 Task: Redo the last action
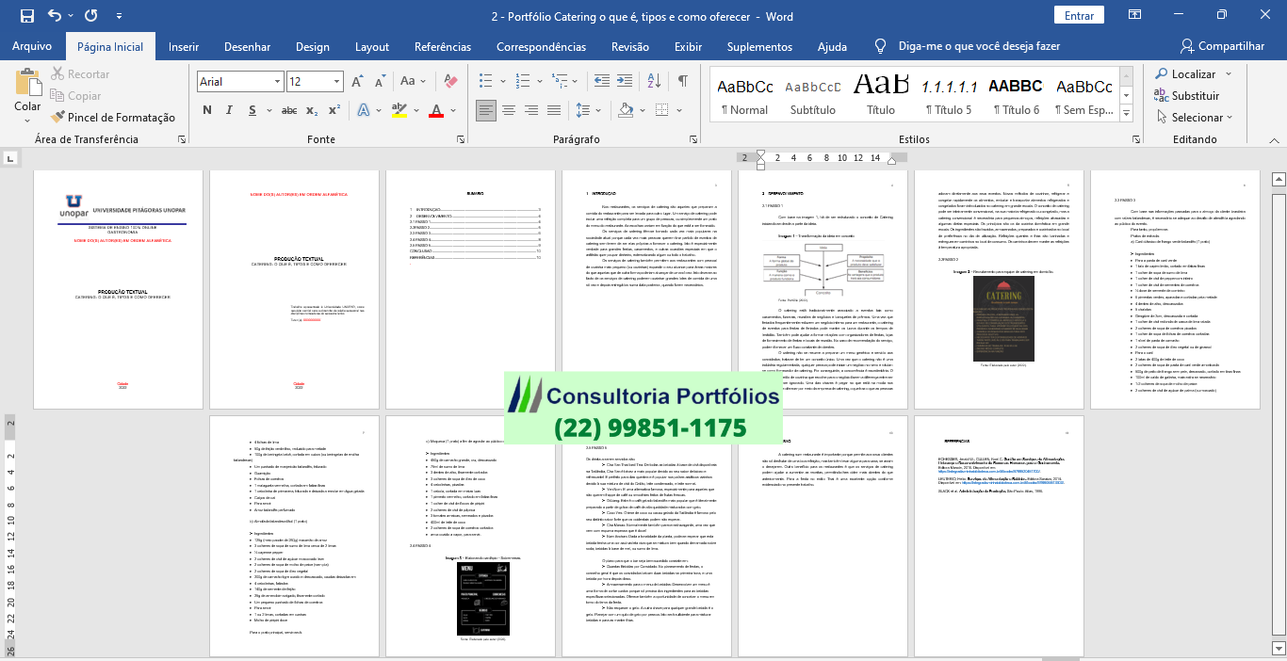pos(90,16)
